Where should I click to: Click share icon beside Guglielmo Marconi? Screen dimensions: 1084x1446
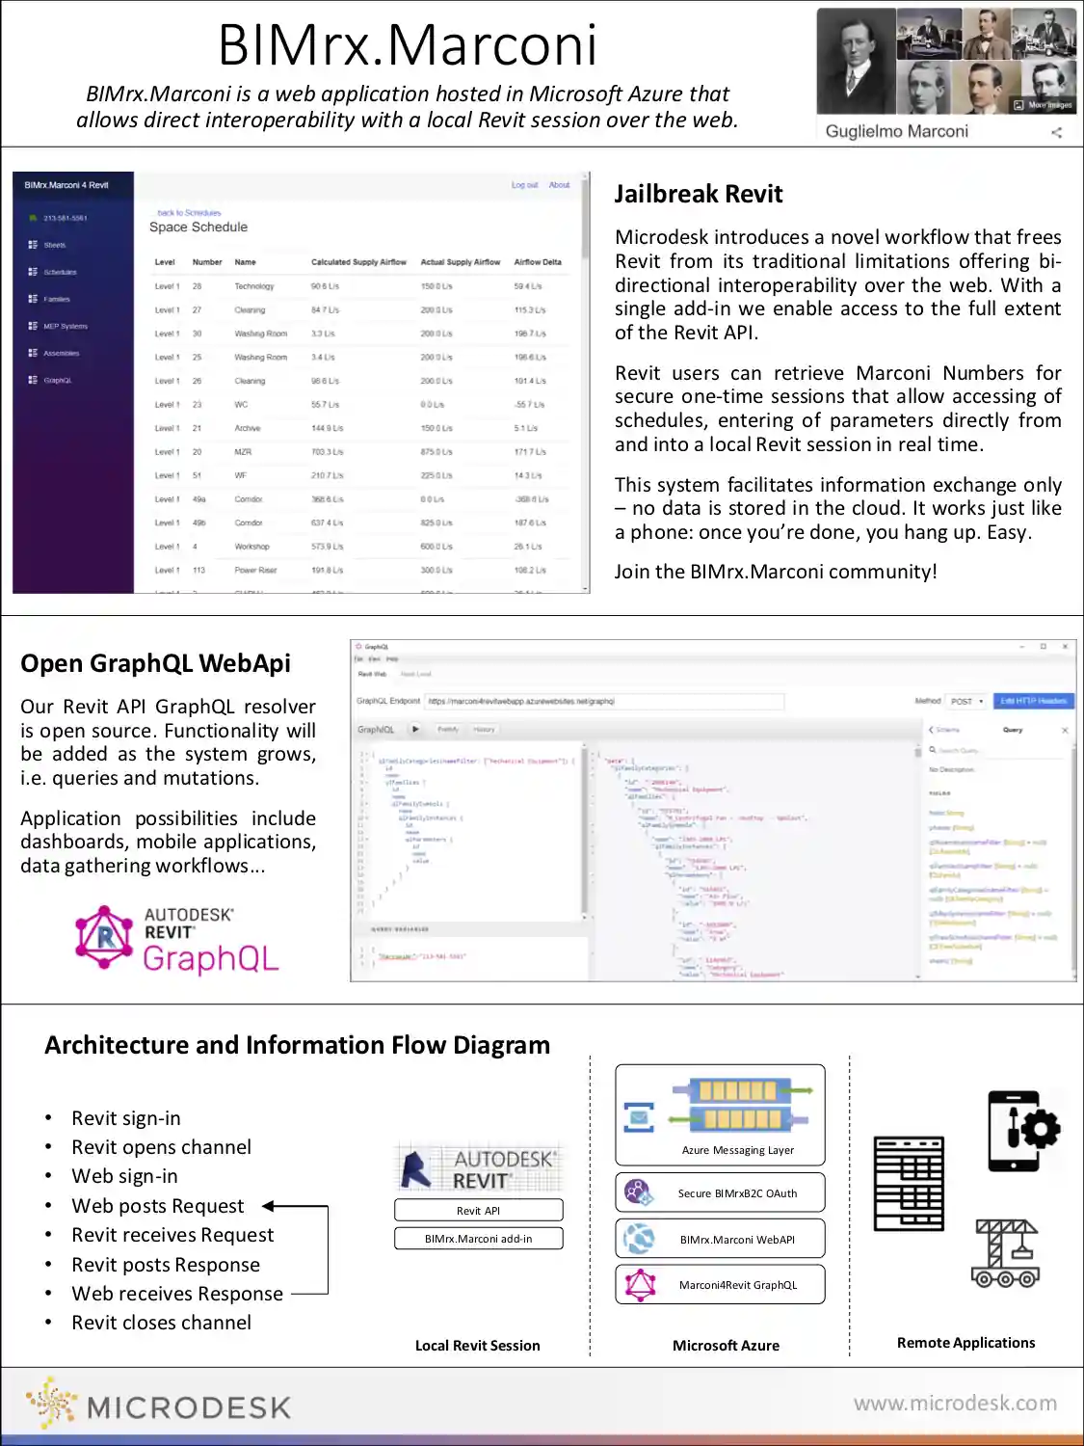pos(1056,132)
